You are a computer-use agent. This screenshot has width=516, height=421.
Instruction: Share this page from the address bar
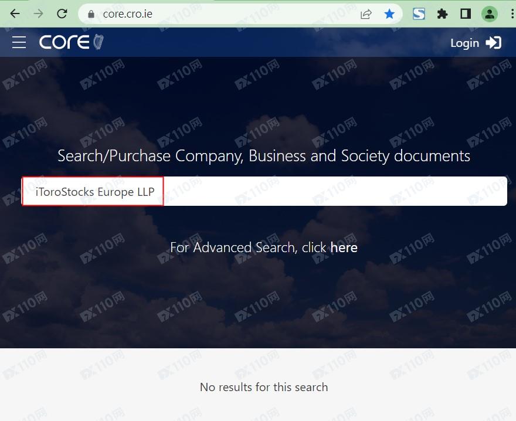(x=366, y=14)
